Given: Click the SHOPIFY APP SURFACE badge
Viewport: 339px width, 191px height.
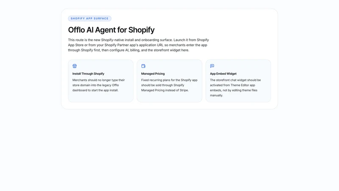Looking at the screenshot, I should [90, 18].
